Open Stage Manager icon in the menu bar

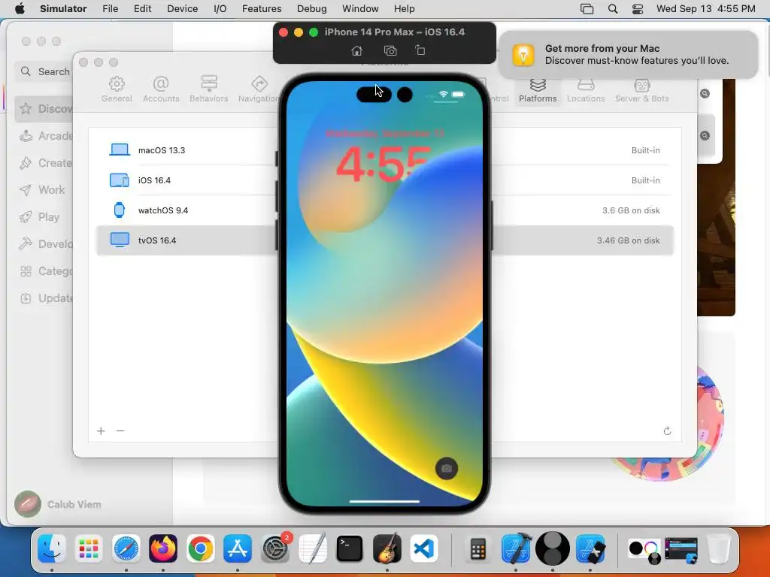click(x=587, y=9)
